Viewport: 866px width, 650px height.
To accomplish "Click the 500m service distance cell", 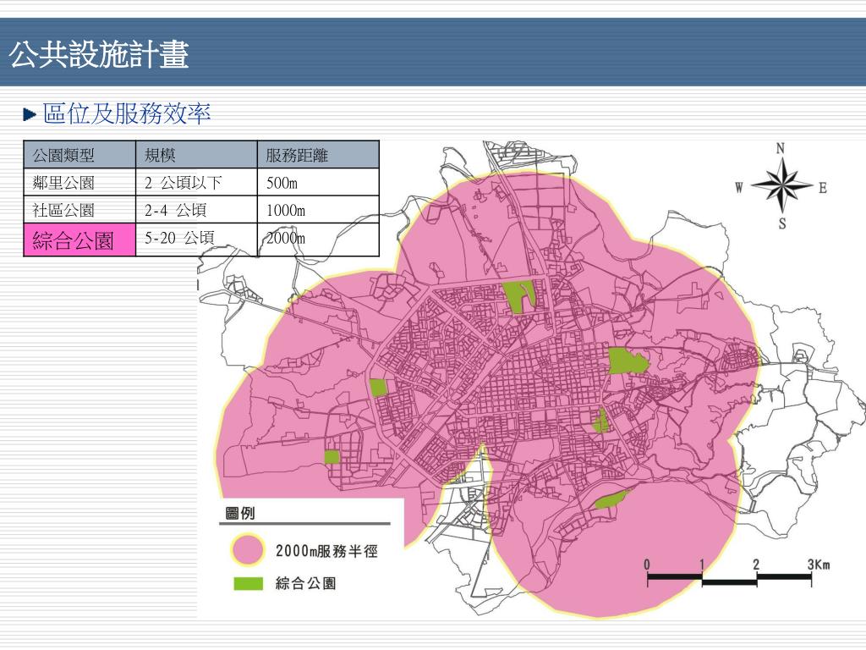I will click(x=318, y=182).
